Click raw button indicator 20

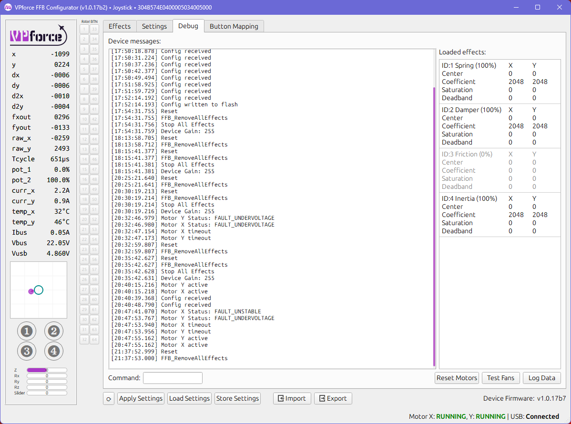coord(84,219)
